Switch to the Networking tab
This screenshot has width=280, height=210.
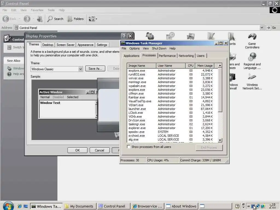click(x=186, y=56)
